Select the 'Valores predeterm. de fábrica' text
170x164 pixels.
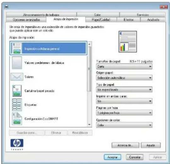click(44, 63)
